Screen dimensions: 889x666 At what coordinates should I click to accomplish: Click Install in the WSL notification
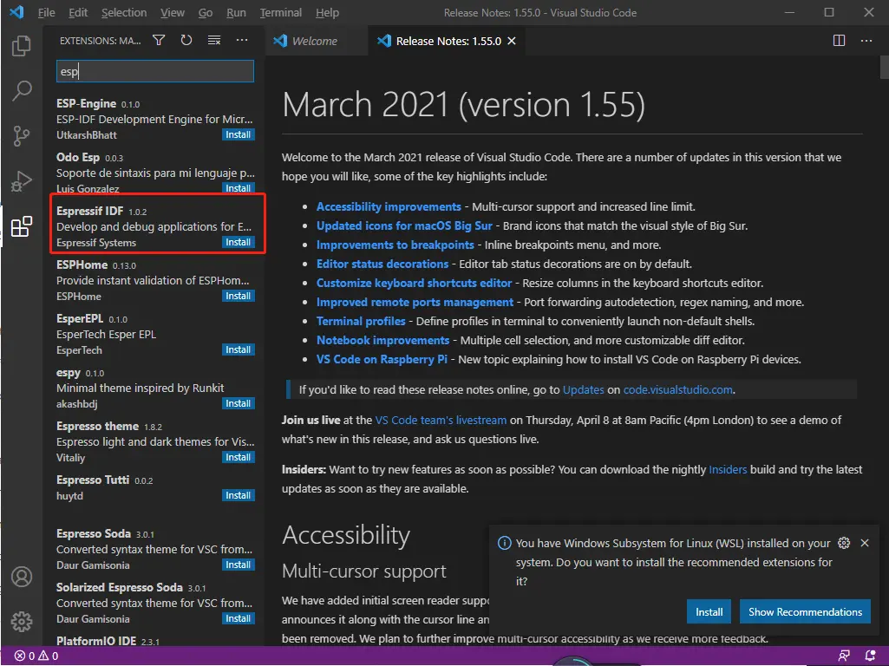point(709,612)
